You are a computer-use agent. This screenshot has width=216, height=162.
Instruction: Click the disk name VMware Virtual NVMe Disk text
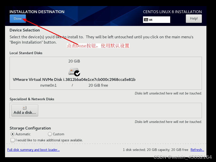coord(74,80)
